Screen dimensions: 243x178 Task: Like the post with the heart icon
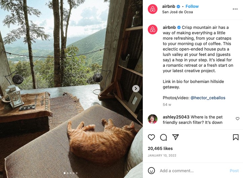tap(152, 137)
